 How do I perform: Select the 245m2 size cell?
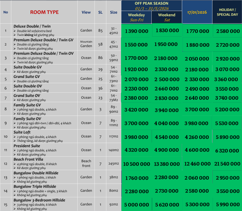click(x=113, y=164)
